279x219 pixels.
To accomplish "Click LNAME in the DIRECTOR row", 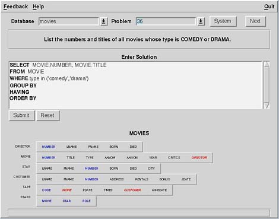I will pyautogui.click(x=71, y=147).
